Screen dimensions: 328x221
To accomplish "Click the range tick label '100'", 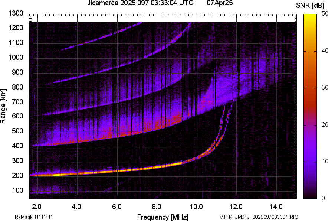I will tap(17, 190).
